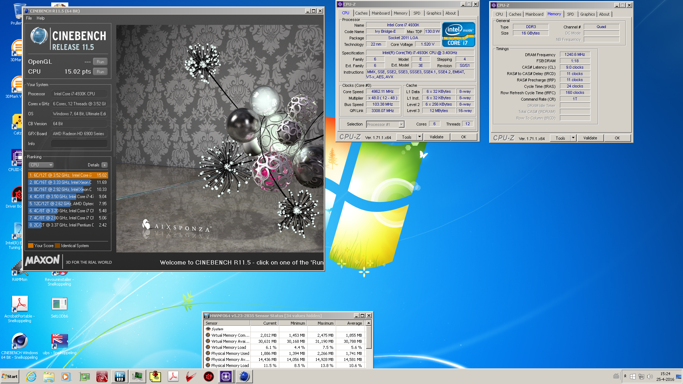Click the Info input field in CINEBENCH
Screen dimensions: 683x384
[79, 144]
